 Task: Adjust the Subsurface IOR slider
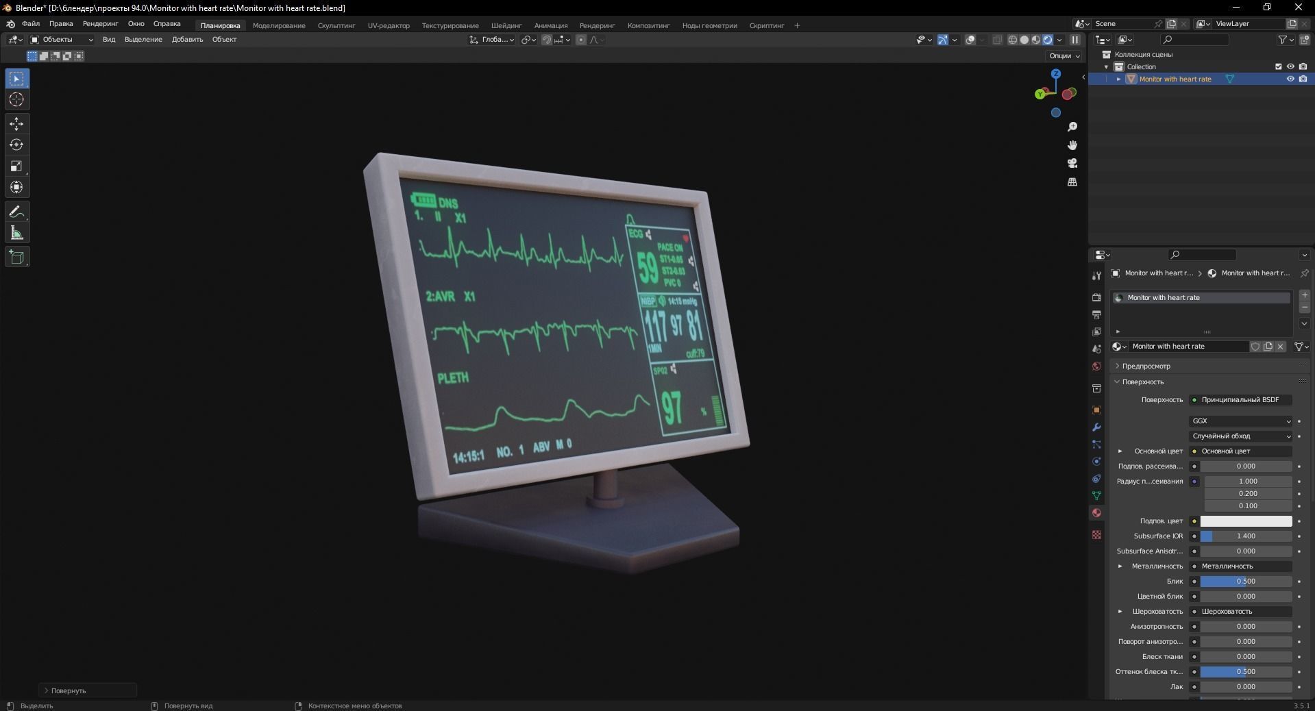[x=1246, y=536]
